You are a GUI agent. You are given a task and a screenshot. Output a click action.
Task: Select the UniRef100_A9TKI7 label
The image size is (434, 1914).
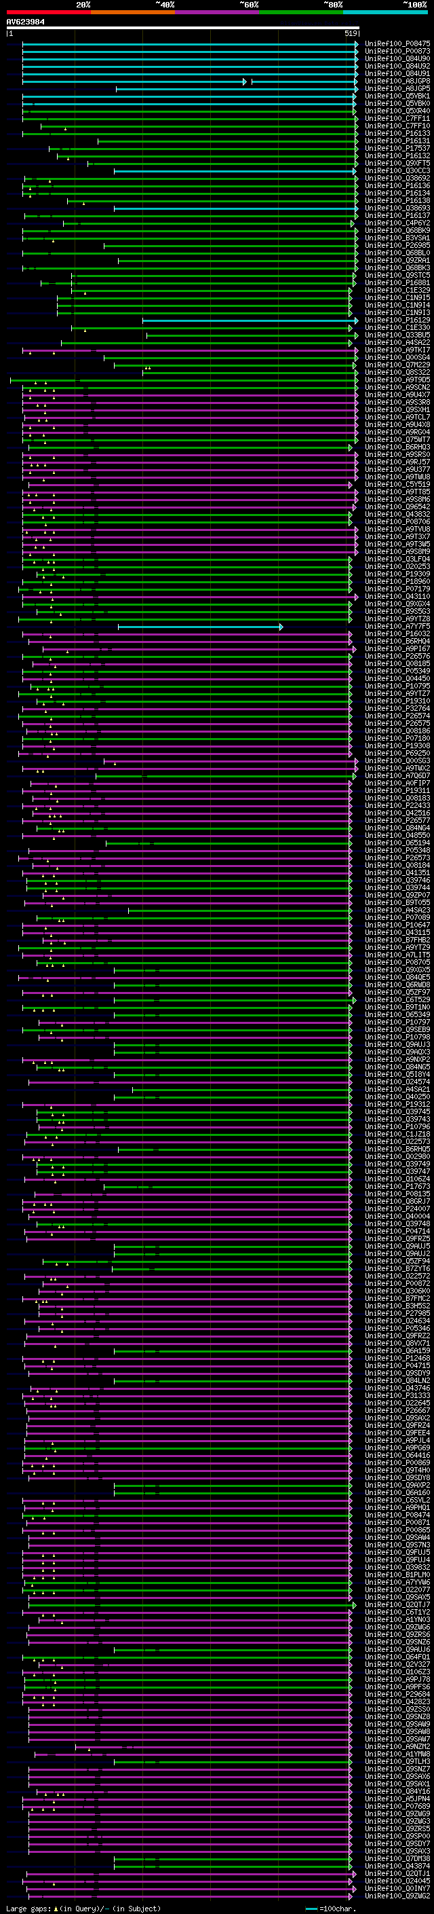[397, 350]
